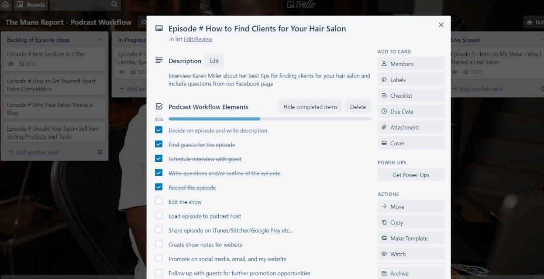Archive the card
Screen dimensions: 544x279
[x=411, y=273]
